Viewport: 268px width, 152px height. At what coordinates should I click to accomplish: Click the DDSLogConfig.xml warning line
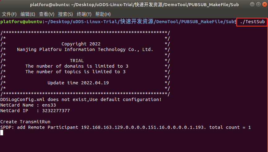coord(81,99)
